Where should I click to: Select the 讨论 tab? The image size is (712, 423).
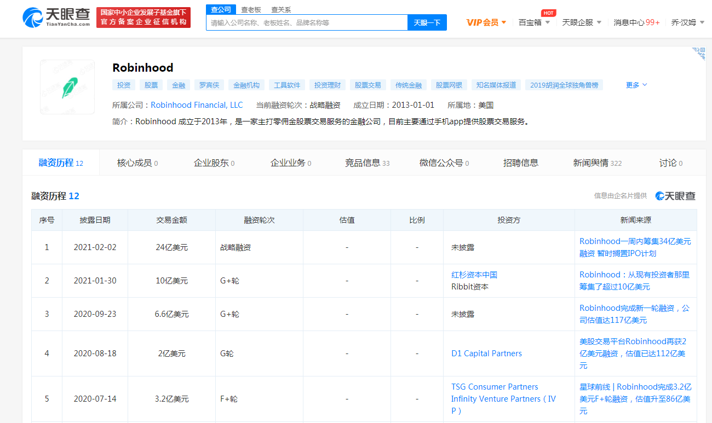[671, 163]
